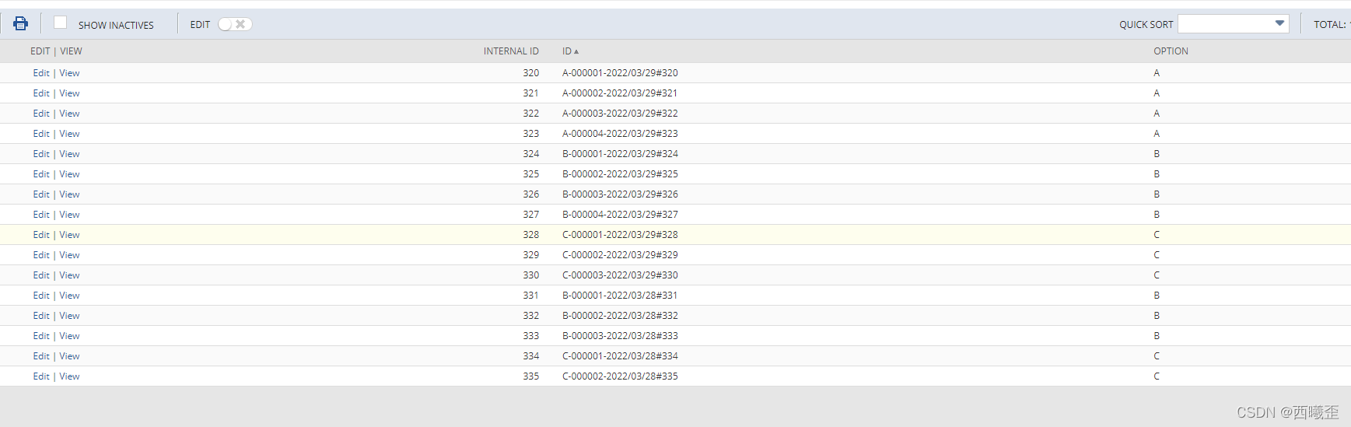This screenshot has width=1351, height=427.
Task: Select ID text C-000002-2022/03/29#329
Action: [620, 255]
